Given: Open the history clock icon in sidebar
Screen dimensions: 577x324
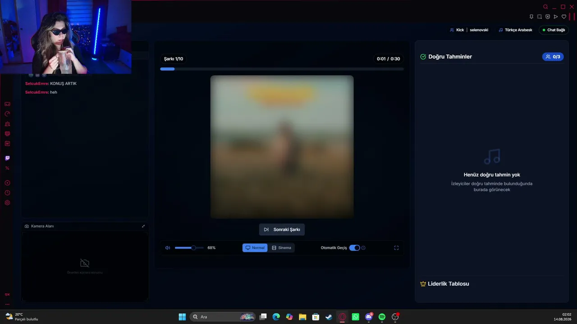Looking at the screenshot, I should coord(7,193).
